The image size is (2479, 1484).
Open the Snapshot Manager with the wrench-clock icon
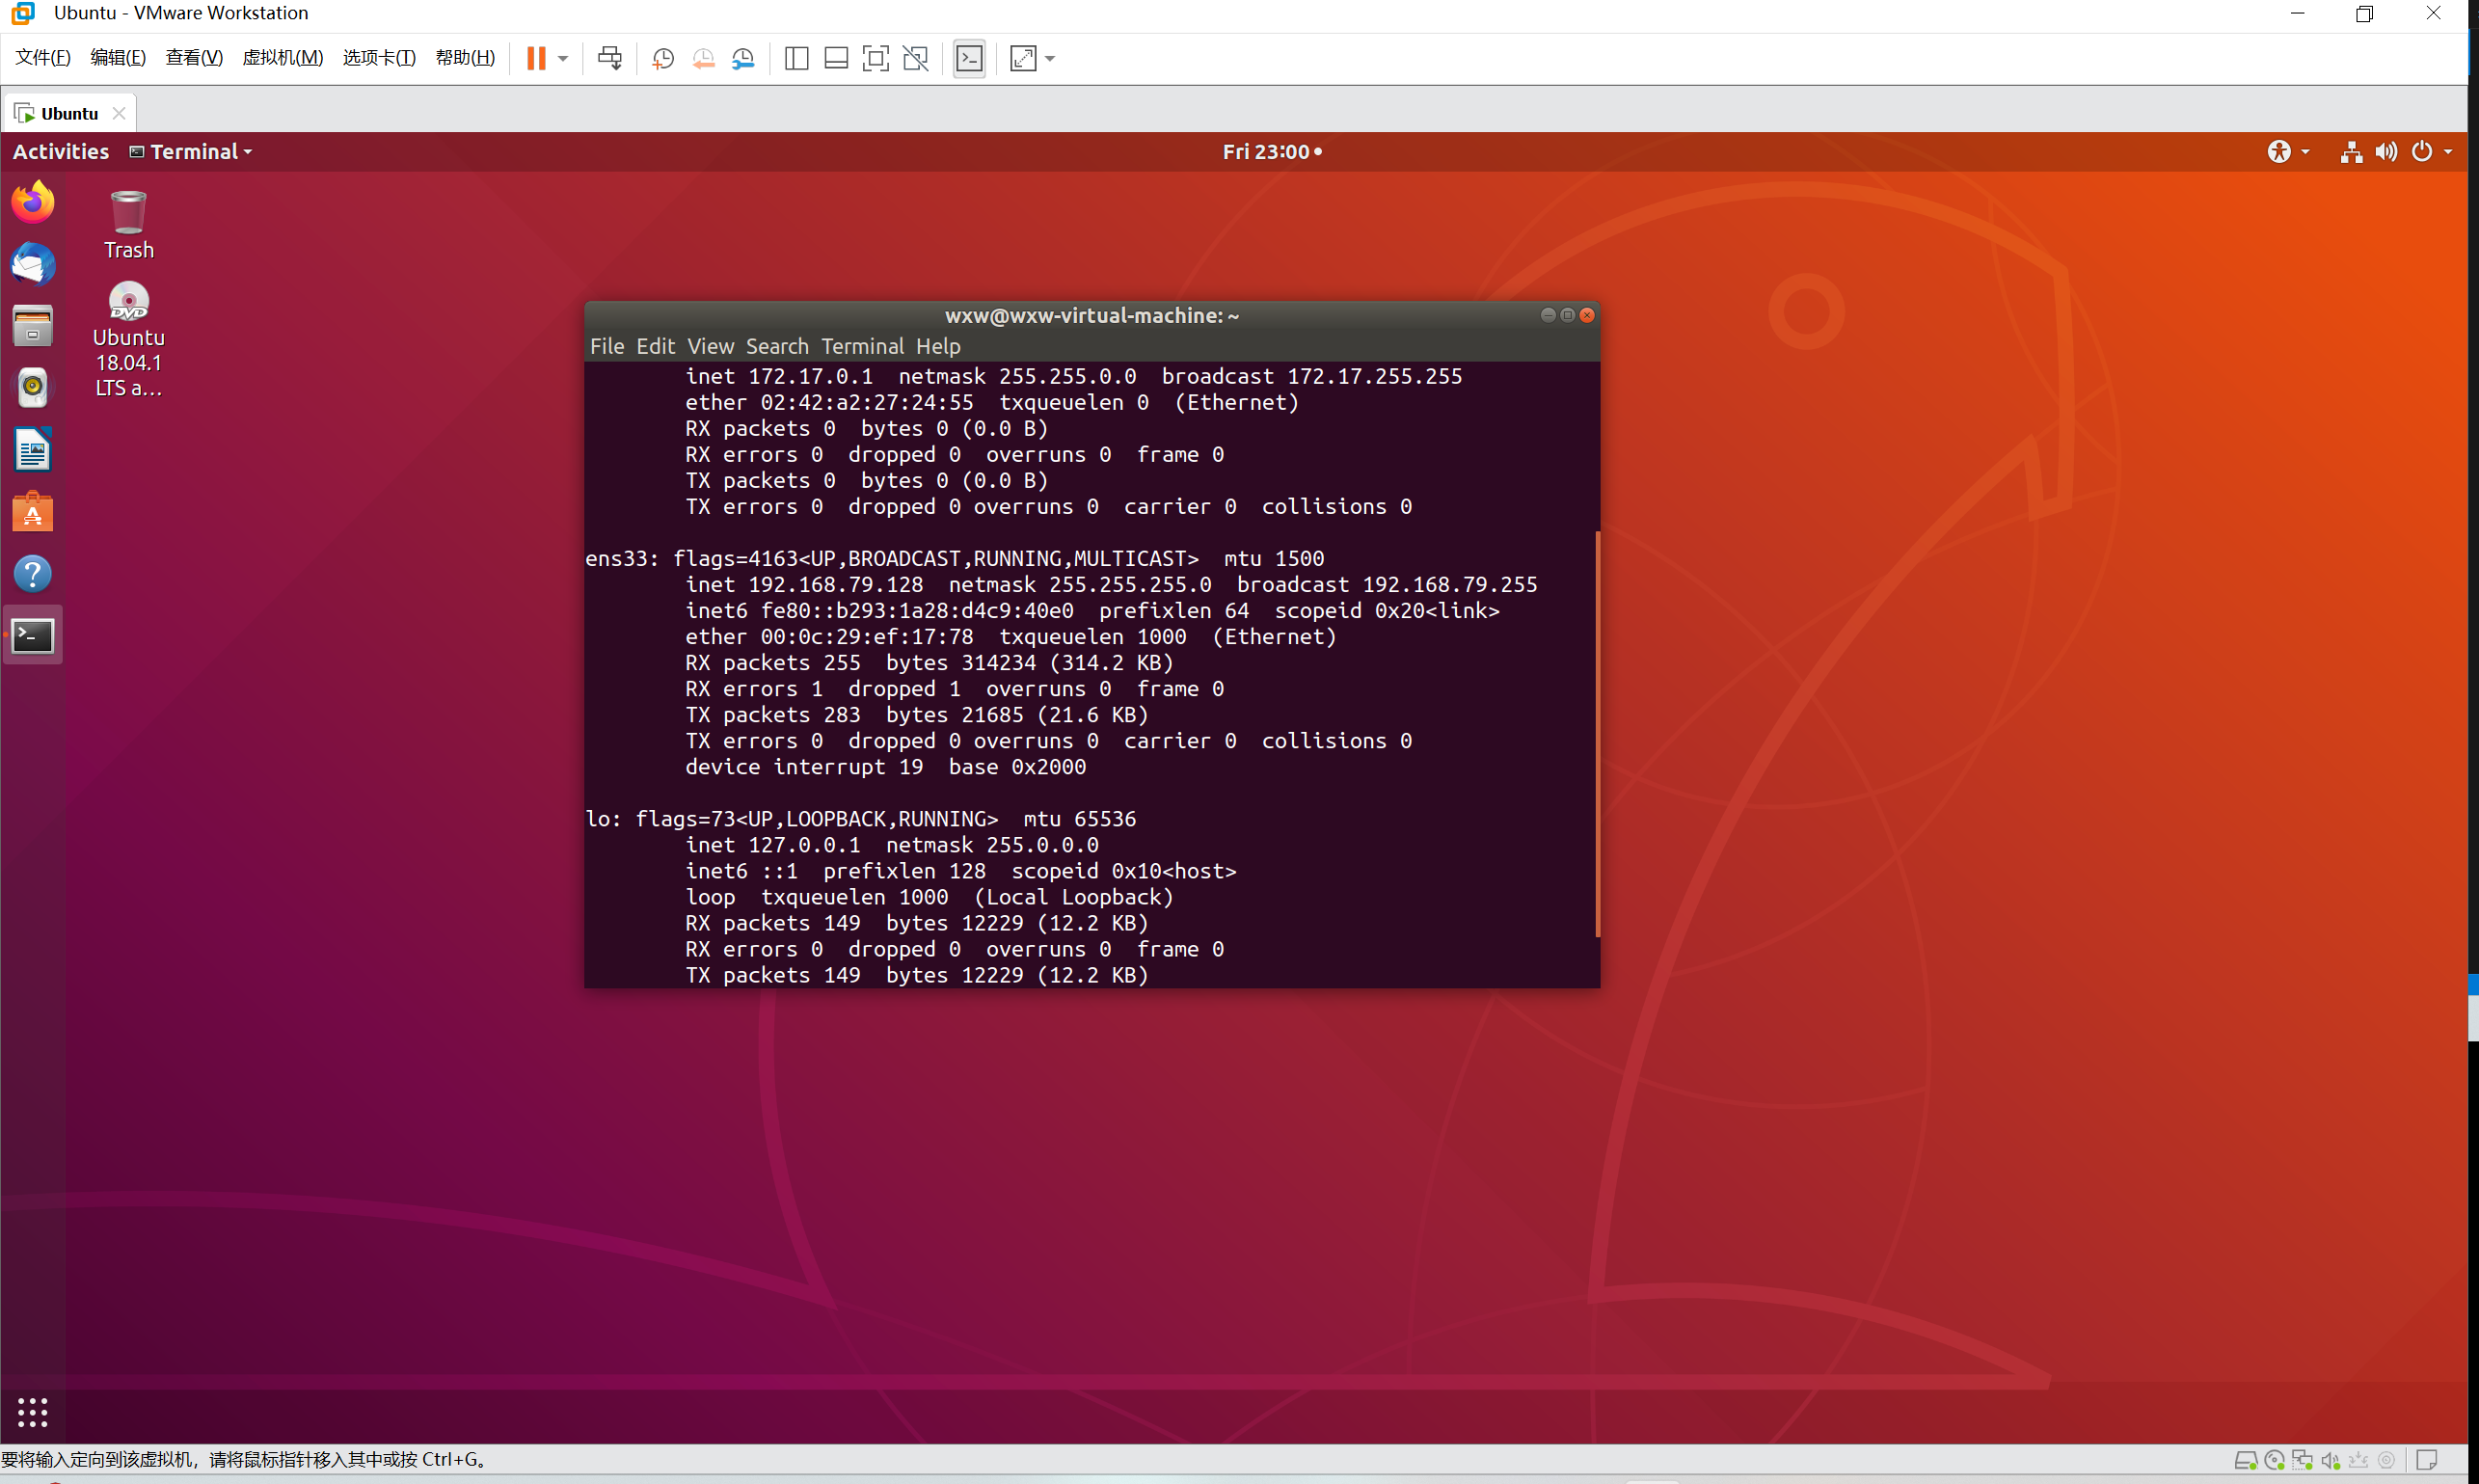click(743, 58)
